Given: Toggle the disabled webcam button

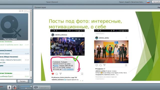Looking at the screenshot, I should coord(14,87).
